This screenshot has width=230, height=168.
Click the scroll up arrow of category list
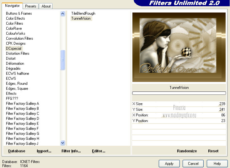[63, 14]
